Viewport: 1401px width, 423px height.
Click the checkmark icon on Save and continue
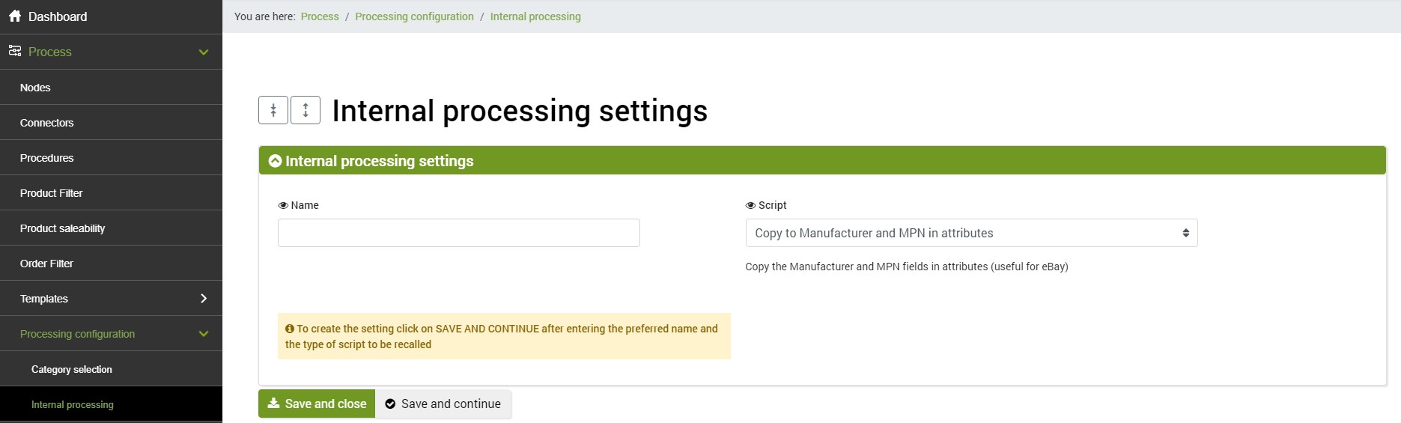(390, 404)
